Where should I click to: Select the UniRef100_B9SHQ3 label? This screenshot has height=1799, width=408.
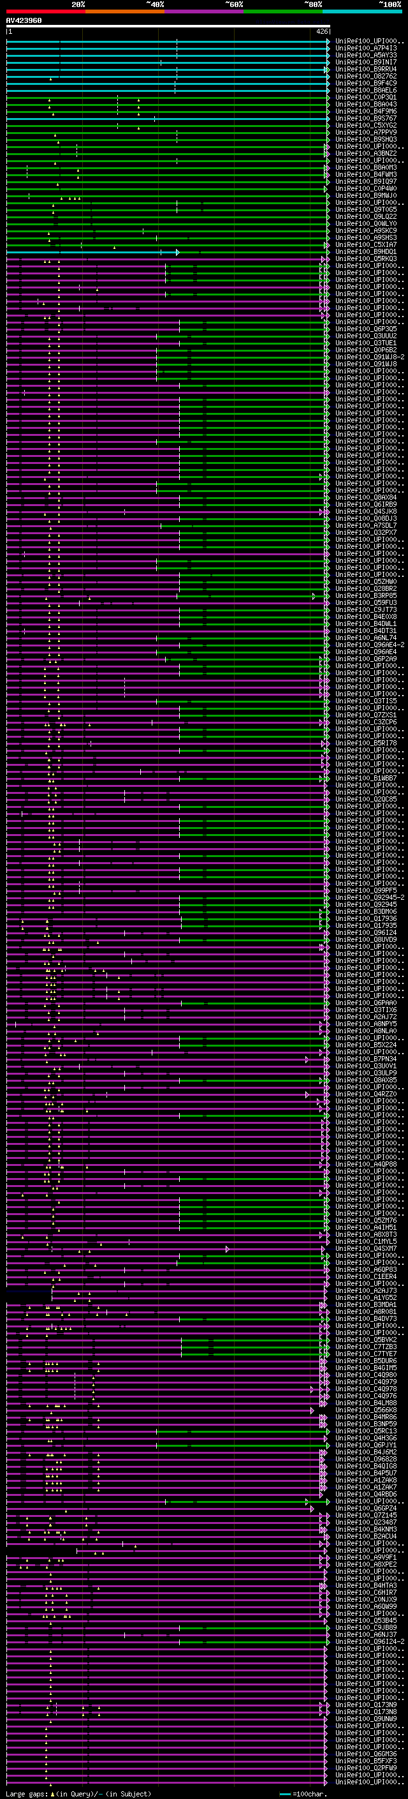tap(366, 139)
